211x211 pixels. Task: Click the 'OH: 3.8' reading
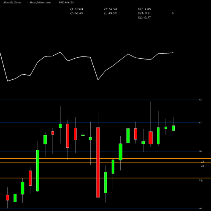click(143, 14)
